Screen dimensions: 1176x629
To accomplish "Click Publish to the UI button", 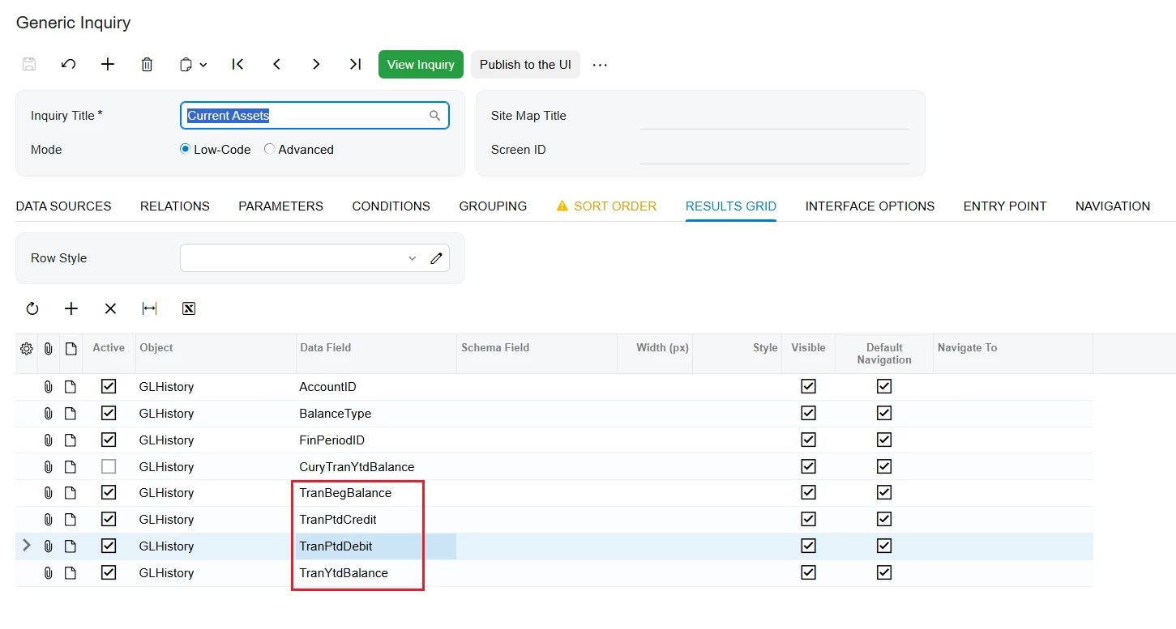I will tap(525, 65).
